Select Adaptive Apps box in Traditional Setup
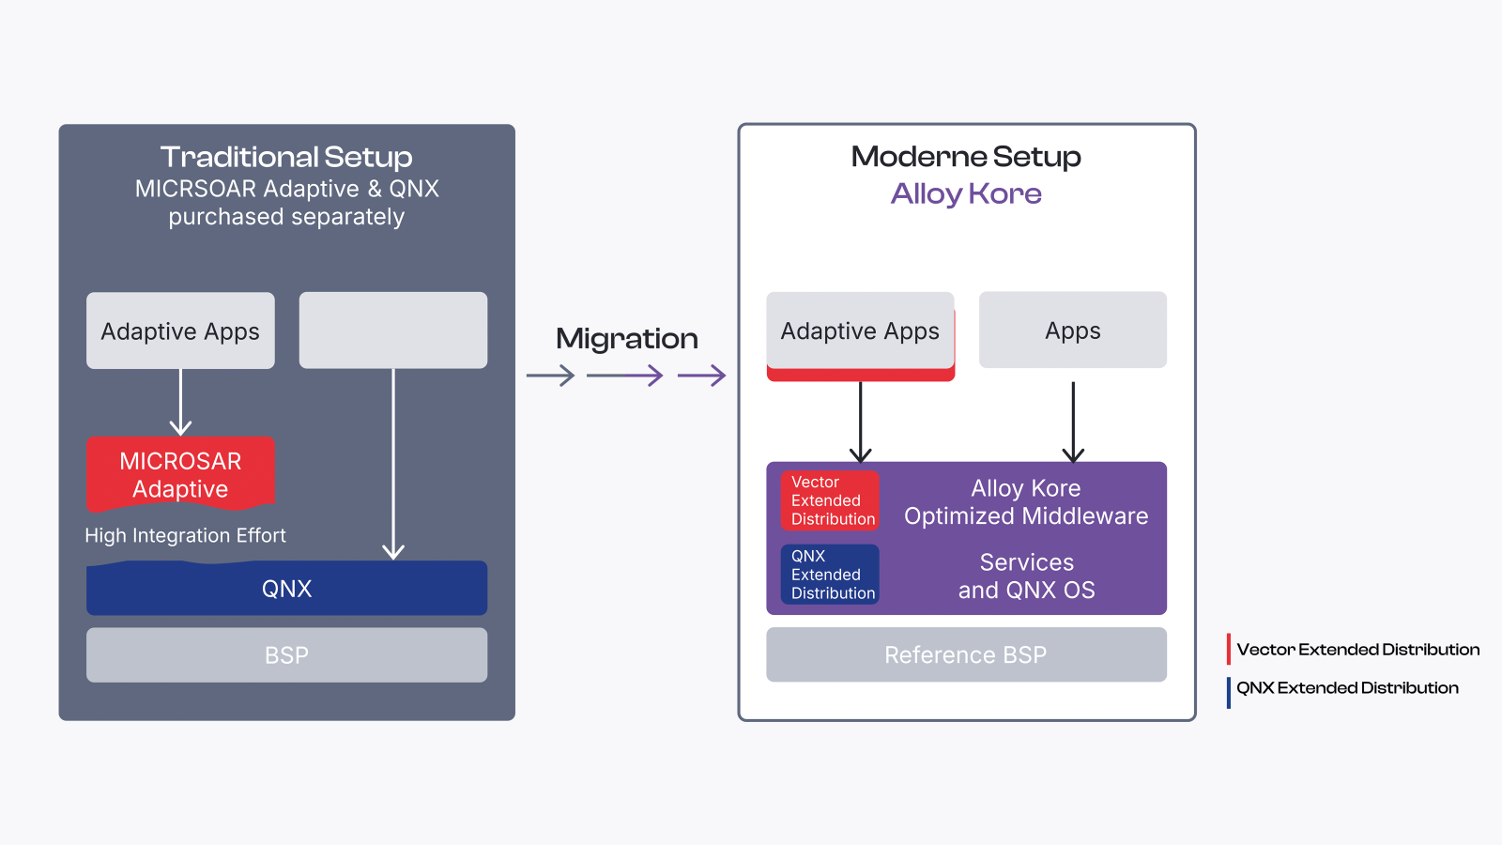 [x=180, y=330]
